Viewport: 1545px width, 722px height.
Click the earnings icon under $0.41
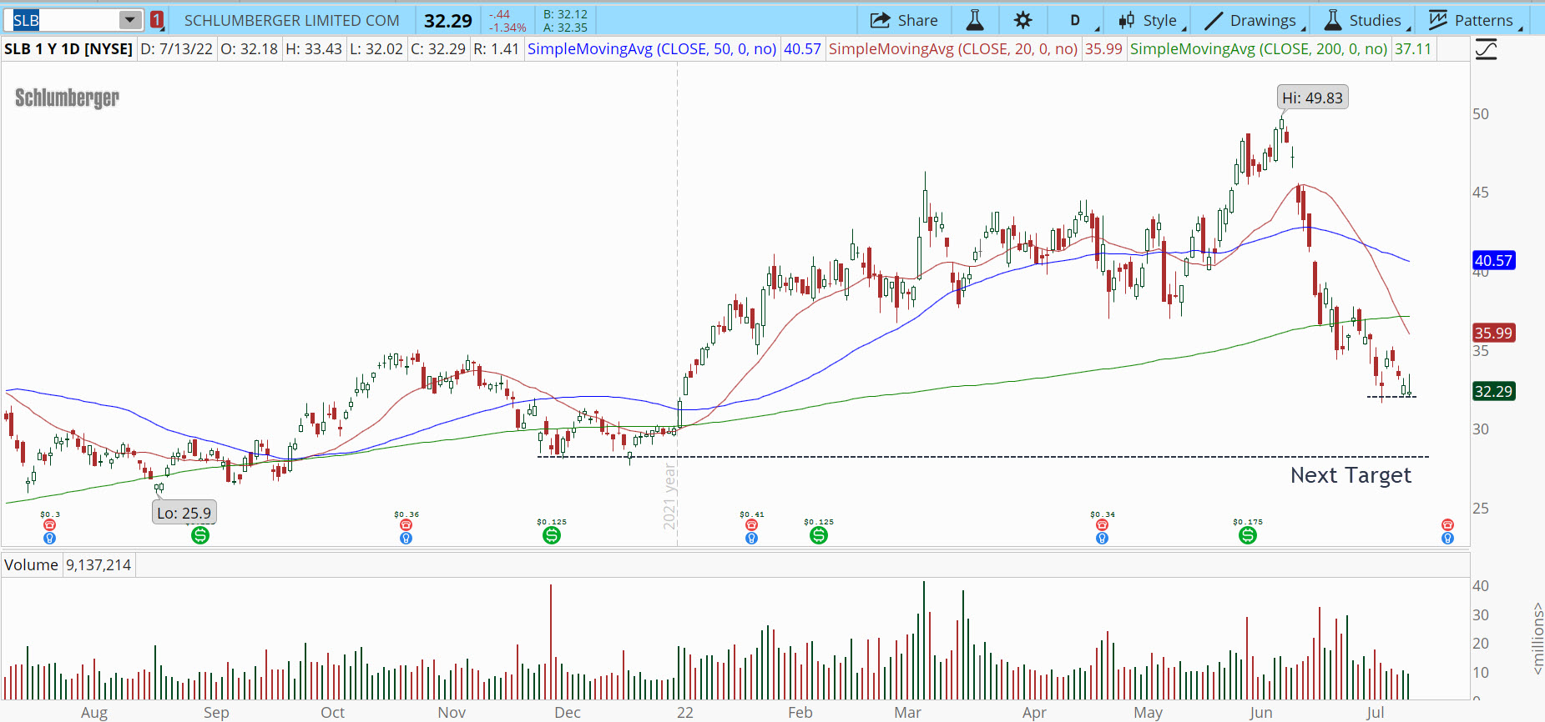click(751, 525)
